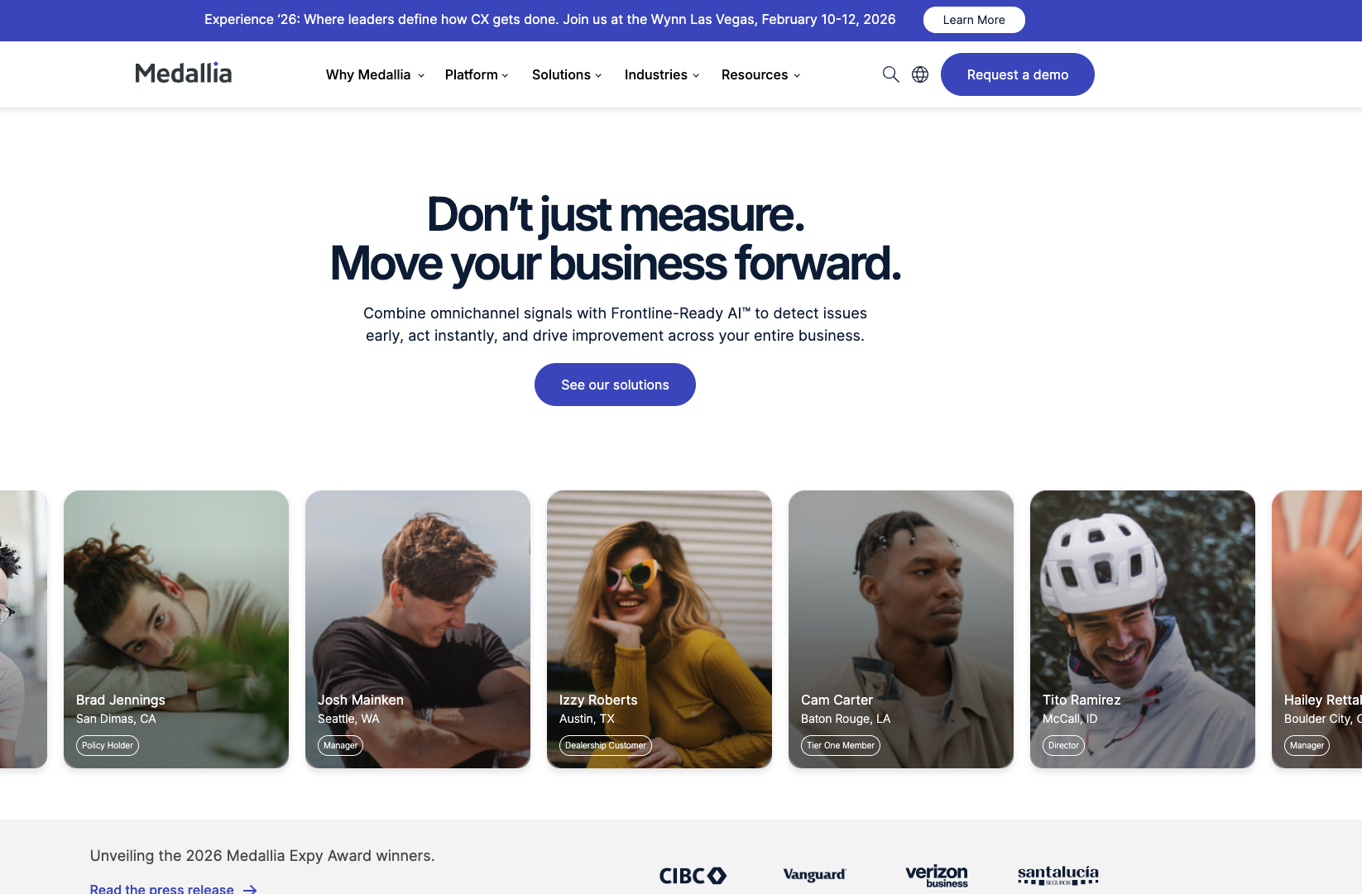Open the Read the press release link

click(x=161, y=888)
